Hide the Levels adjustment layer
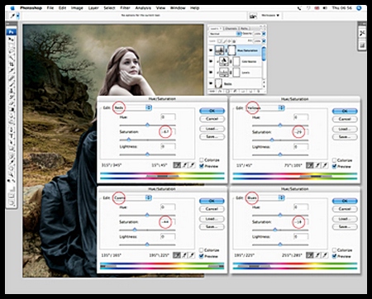Image resolution: width=372 pixels, height=299 pixels. (x=211, y=73)
